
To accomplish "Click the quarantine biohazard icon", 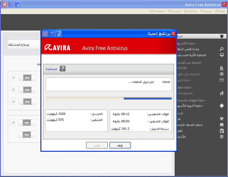I will [x=222, y=119].
